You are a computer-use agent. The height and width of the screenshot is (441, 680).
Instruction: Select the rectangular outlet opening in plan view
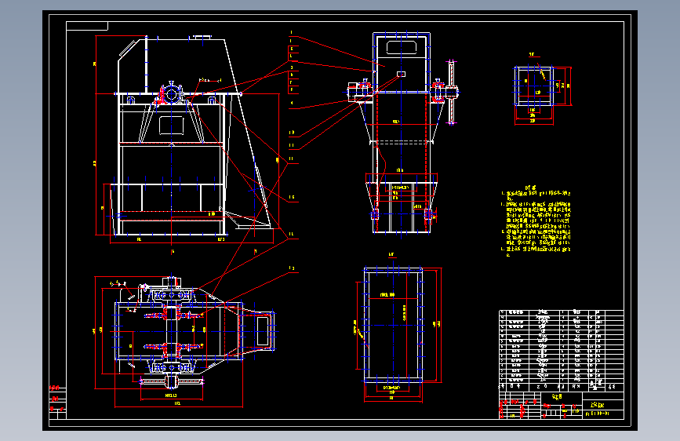(x=263, y=331)
